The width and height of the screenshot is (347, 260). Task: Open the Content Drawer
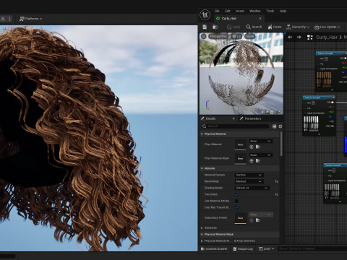tap(214, 249)
